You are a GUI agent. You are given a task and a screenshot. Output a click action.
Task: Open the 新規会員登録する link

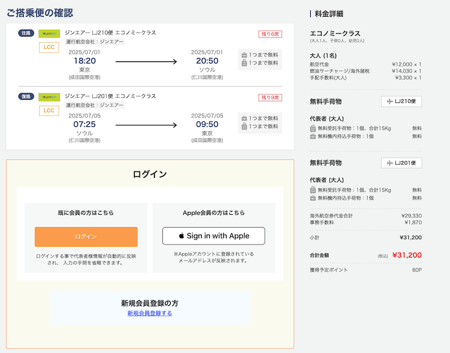pos(150,313)
